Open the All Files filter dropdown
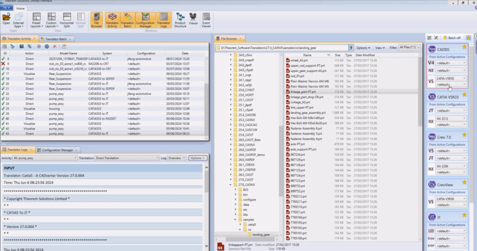 tap(410, 47)
